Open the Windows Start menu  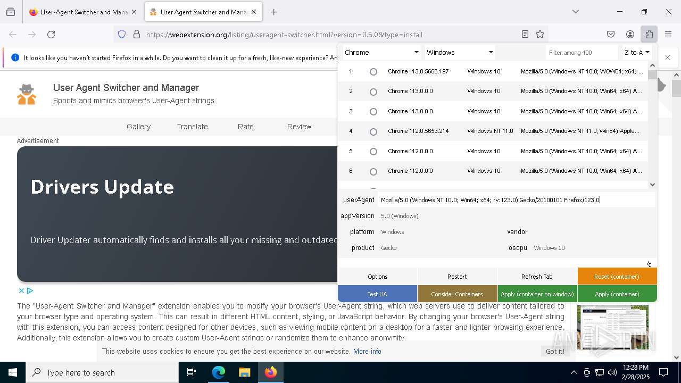click(13, 372)
